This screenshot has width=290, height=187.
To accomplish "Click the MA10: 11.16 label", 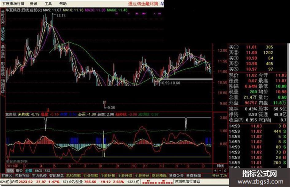I will coord(73,10).
